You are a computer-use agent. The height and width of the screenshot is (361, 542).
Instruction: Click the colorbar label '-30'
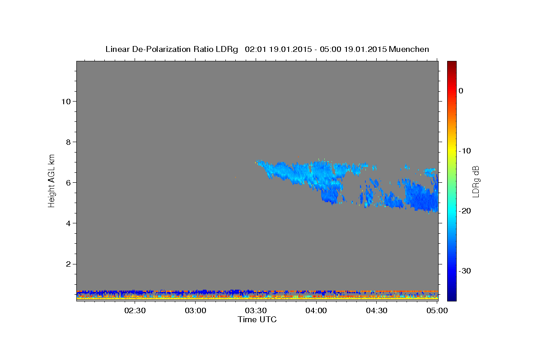(465, 271)
